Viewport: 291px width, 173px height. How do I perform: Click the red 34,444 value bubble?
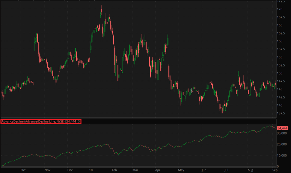[282, 128]
